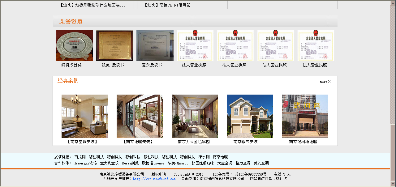This screenshot has height=187, width=396.
Task: View the 南京暖气安装 house photo
Action: coord(250,116)
